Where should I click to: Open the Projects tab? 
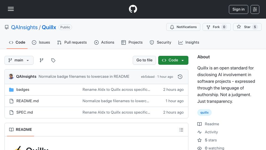pos(132,42)
